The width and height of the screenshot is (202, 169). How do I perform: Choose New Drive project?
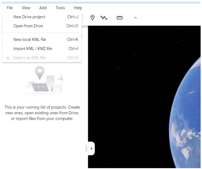[x=42, y=17]
